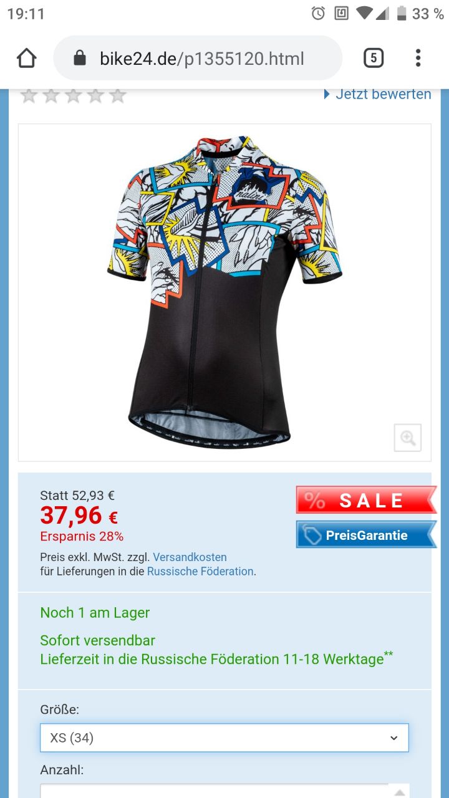The width and height of the screenshot is (449, 798).
Task: Click the third rating star
Action: click(73, 95)
